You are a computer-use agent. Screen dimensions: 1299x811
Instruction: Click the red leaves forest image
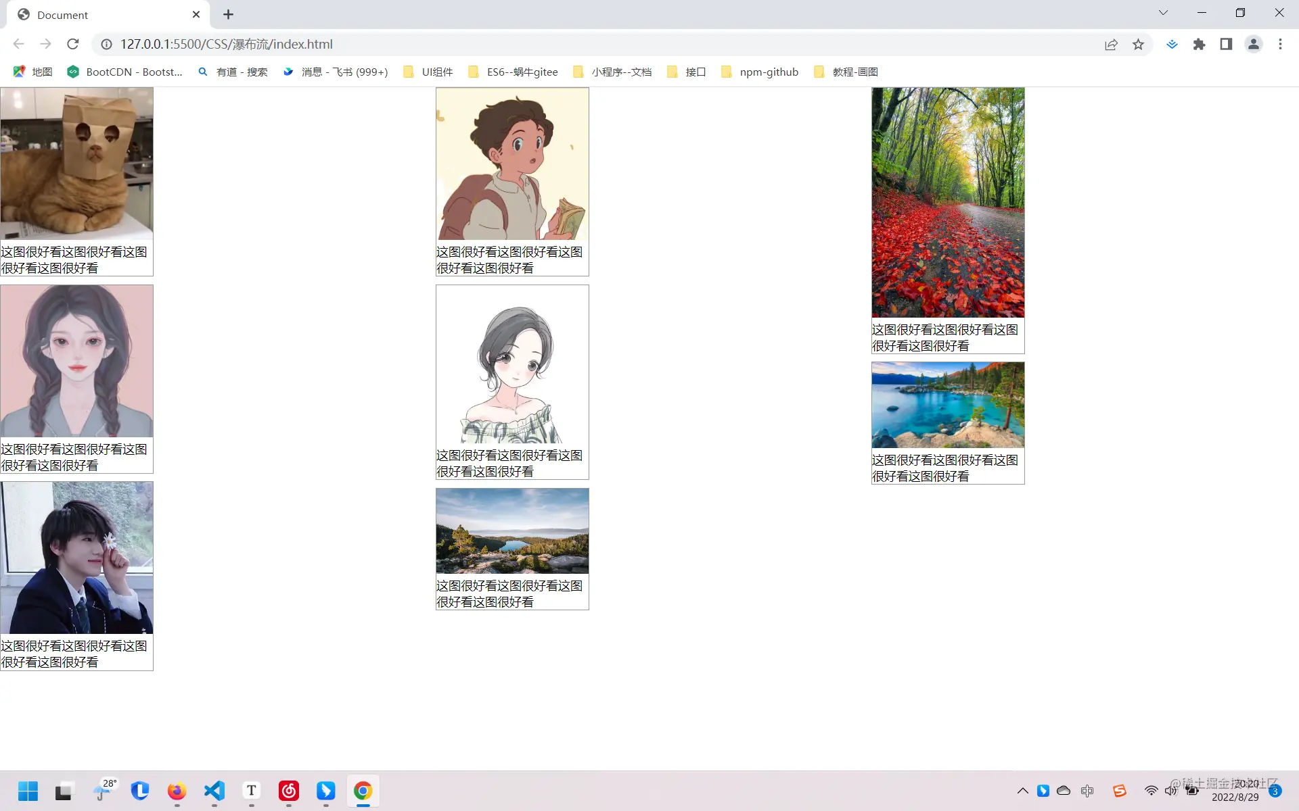tap(948, 203)
